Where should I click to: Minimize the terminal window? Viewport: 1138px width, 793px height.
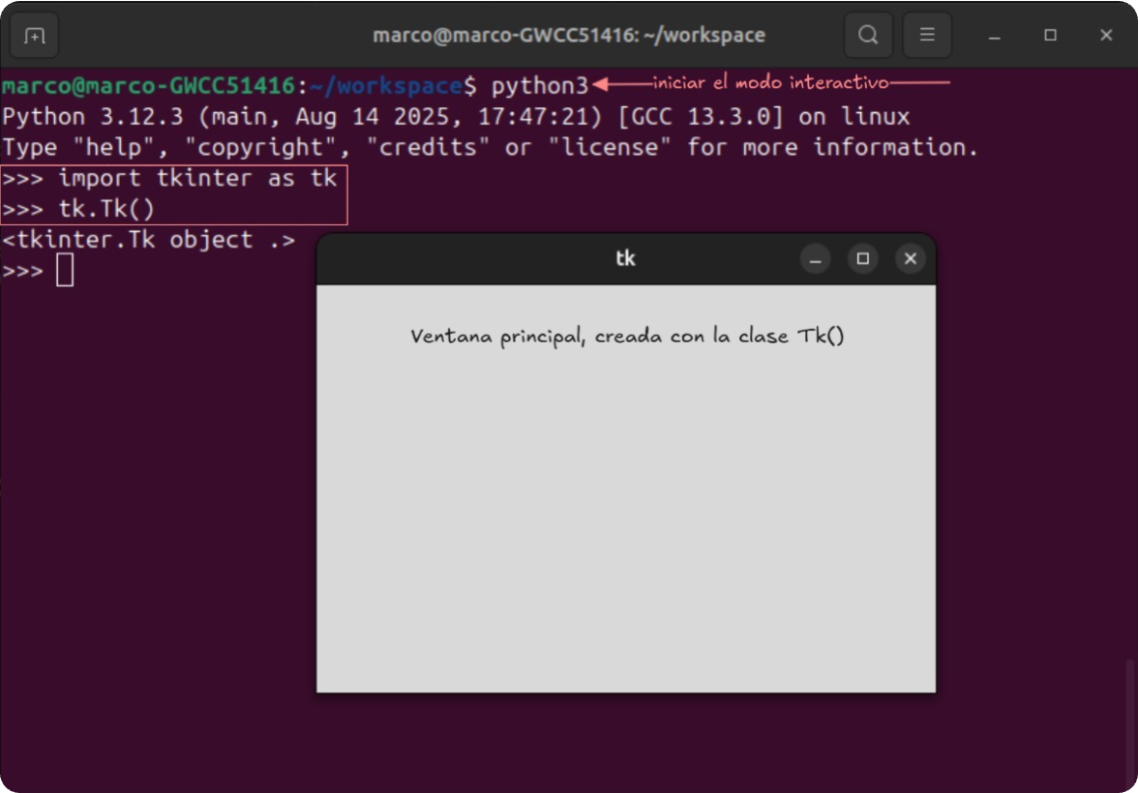click(993, 35)
